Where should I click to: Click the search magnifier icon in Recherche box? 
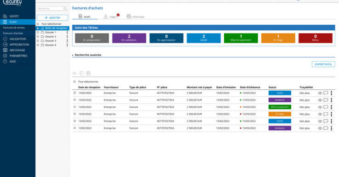(65, 8)
